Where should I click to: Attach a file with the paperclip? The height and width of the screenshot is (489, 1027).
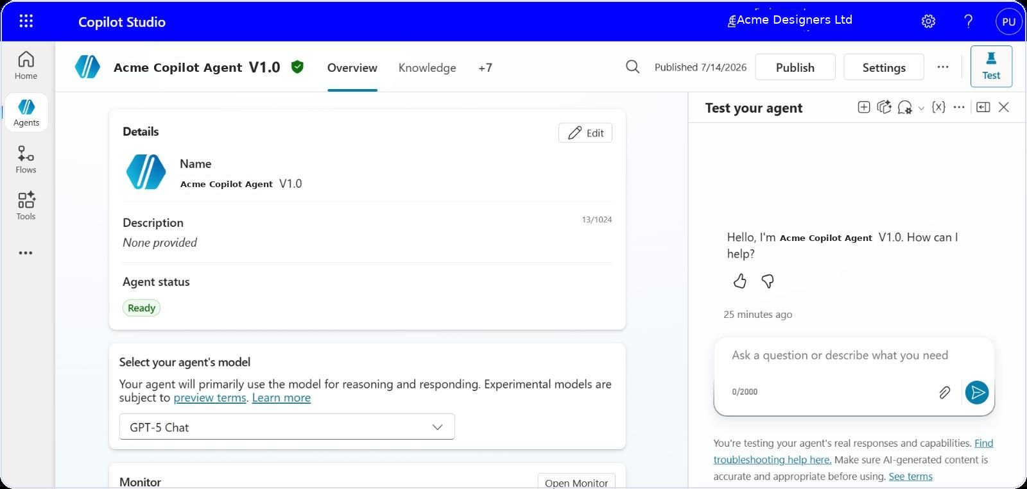(944, 392)
